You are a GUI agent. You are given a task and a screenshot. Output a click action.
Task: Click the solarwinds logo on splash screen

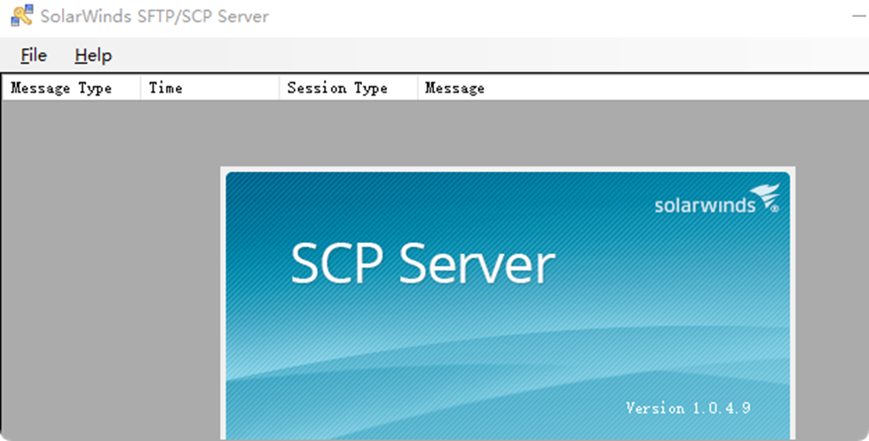[716, 199]
